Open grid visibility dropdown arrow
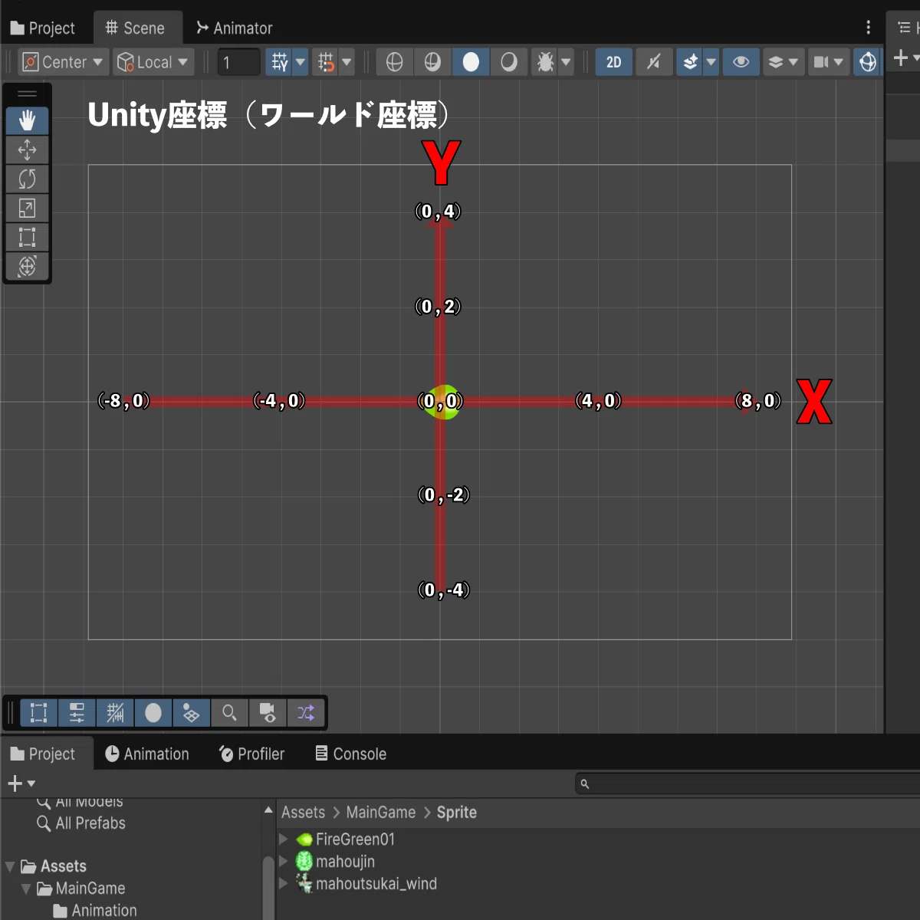 tap(301, 62)
